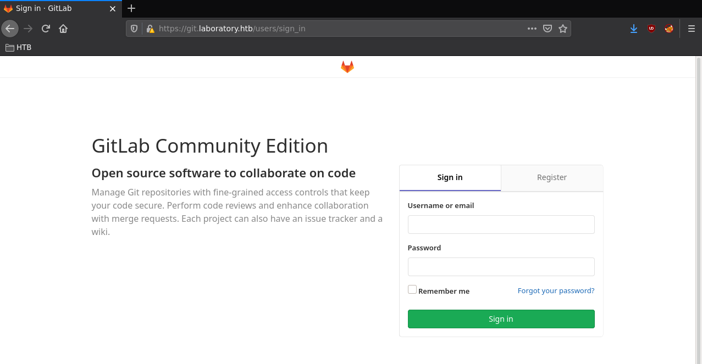Switch to the Register tab
Image resolution: width=702 pixels, height=364 pixels.
(x=552, y=177)
